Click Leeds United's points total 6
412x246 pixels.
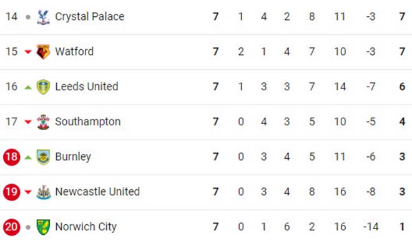coord(402,87)
